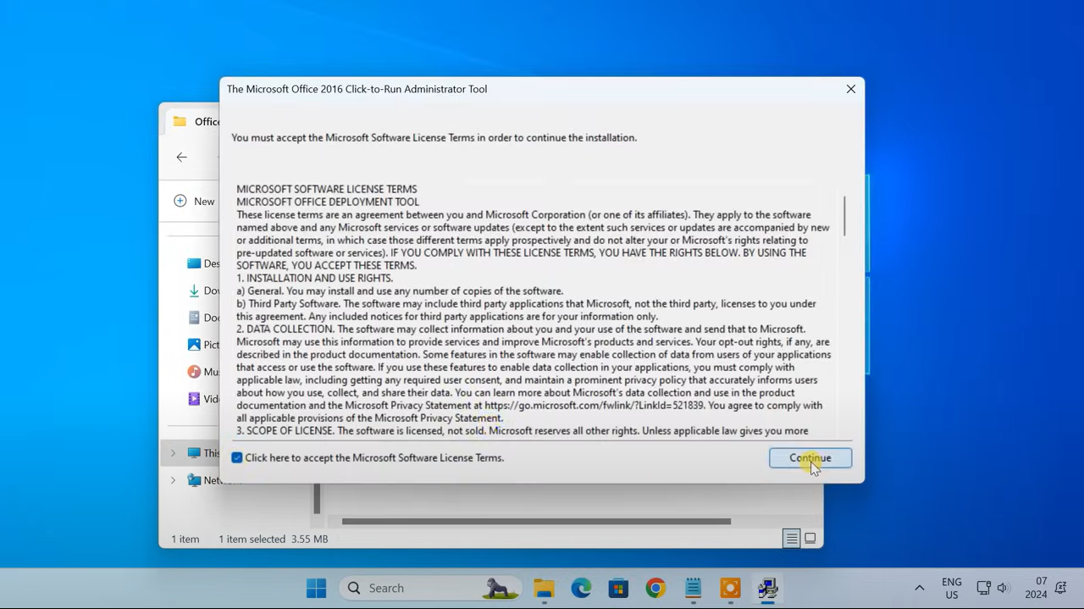Open the Windows Start menu

click(x=317, y=588)
